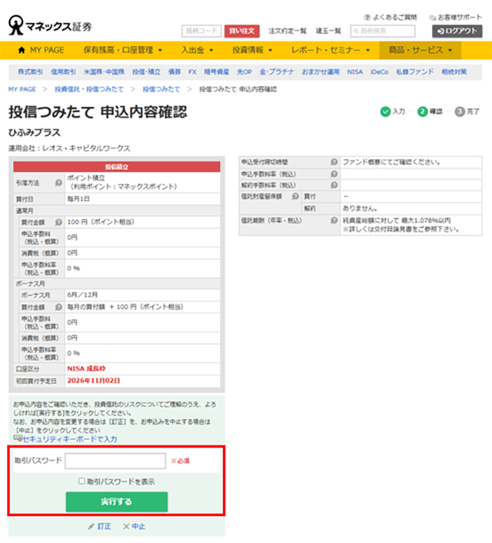
Task: Click the step 1 入力 checkmark icon
Action: tap(386, 111)
